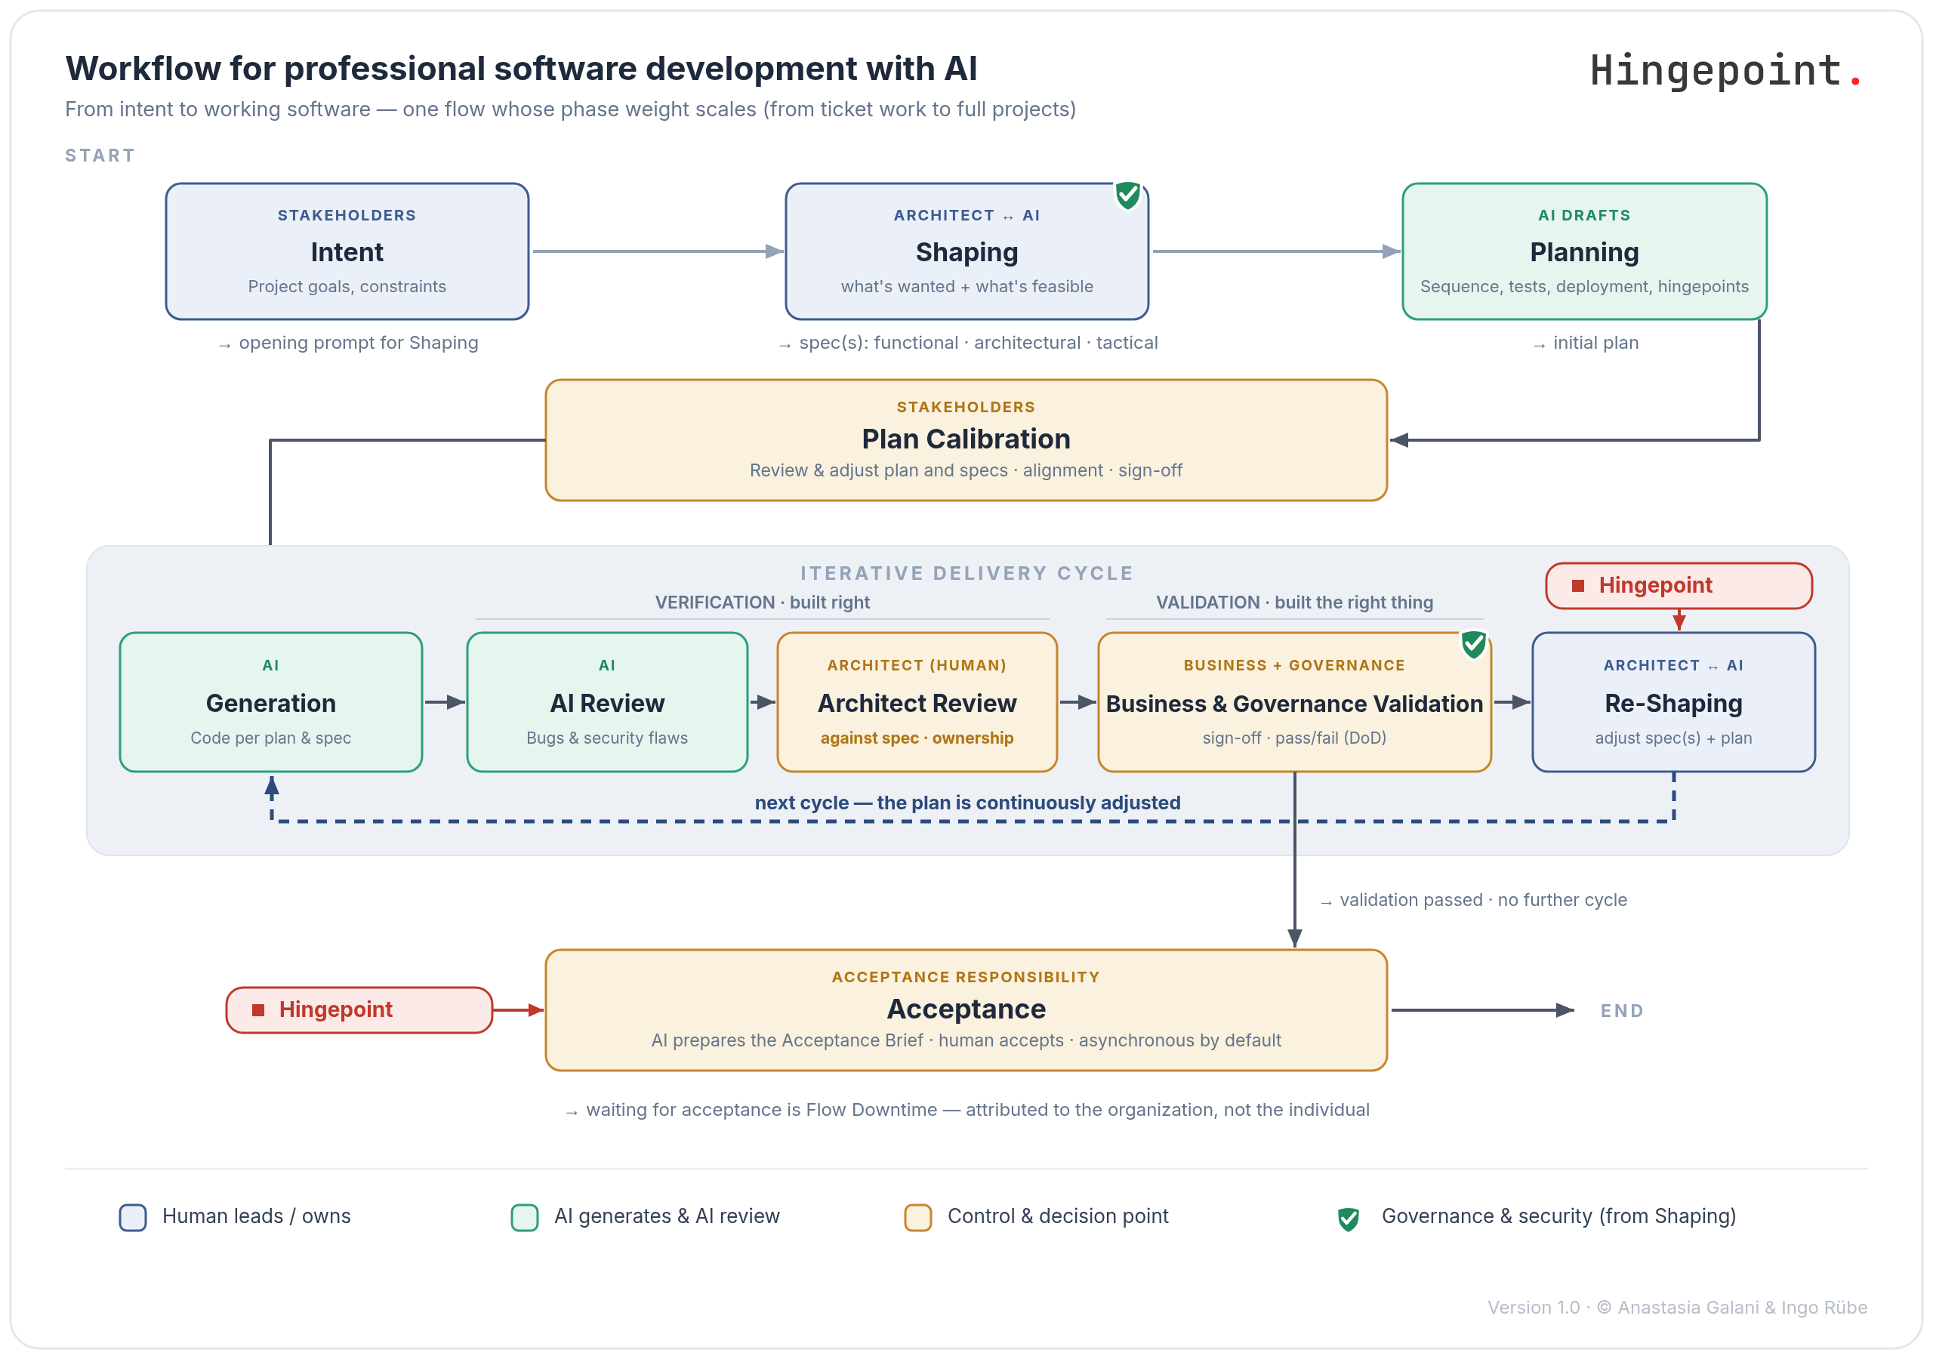Click "what's wanted + what's feasible" text
Screen dimensions: 1933x1359
pos(966,287)
